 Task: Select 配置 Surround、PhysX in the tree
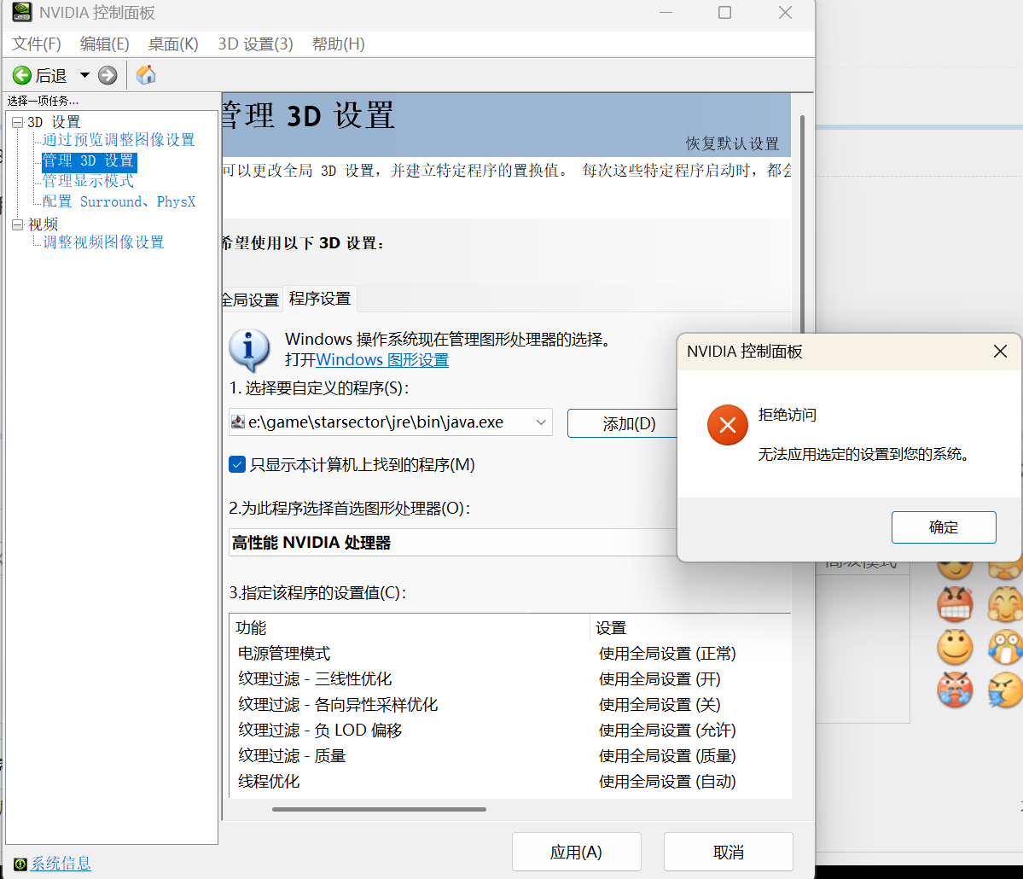click(119, 201)
